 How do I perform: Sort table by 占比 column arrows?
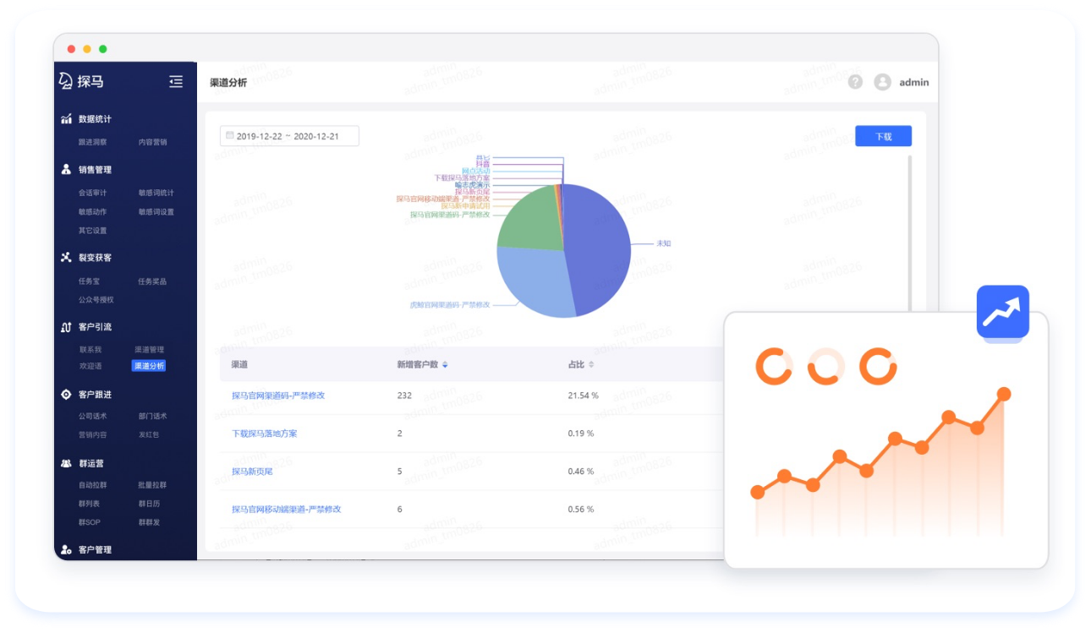point(591,365)
